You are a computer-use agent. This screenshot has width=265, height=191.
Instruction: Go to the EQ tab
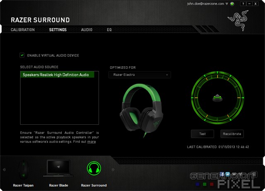point(109,30)
